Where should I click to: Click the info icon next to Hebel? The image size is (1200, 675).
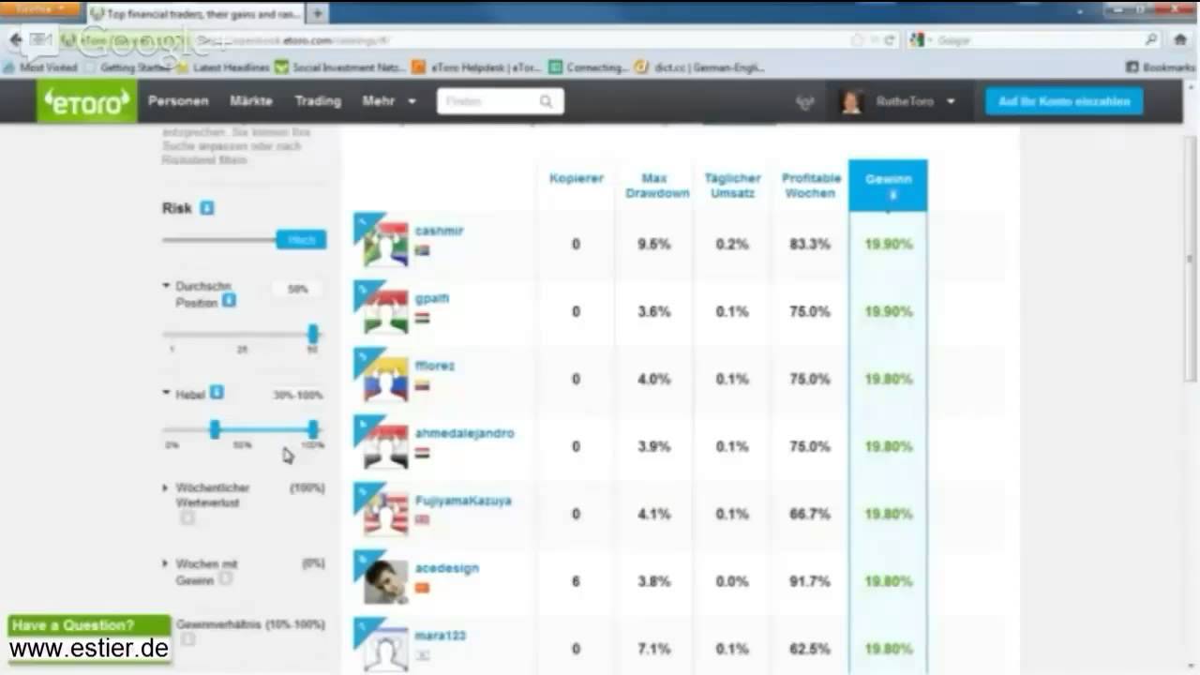coord(217,393)
